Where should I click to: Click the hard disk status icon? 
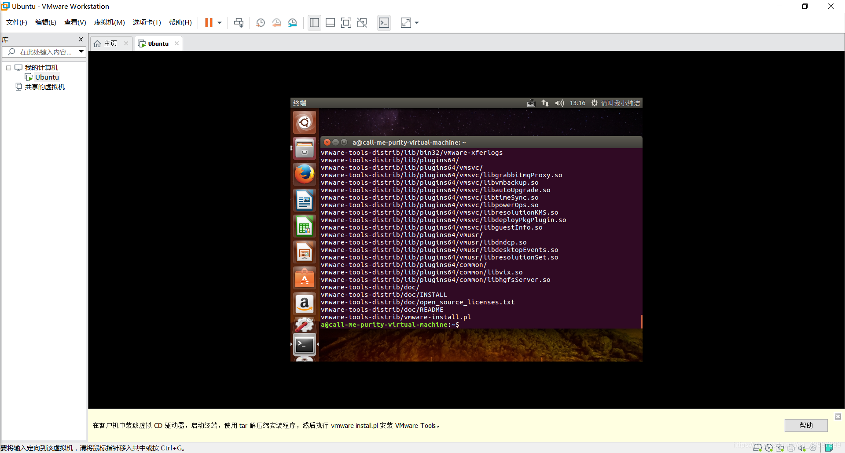pyautogui.click(x=757, y=448)
